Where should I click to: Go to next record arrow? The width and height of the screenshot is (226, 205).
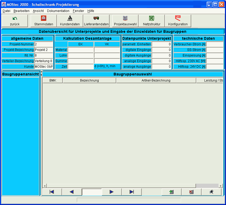(112, 192)
